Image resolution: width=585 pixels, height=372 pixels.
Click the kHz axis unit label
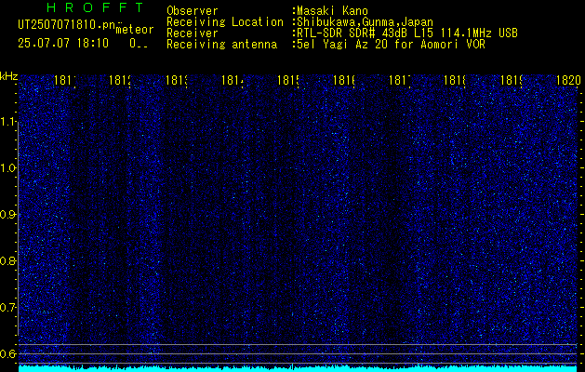(x=8, y=77)
